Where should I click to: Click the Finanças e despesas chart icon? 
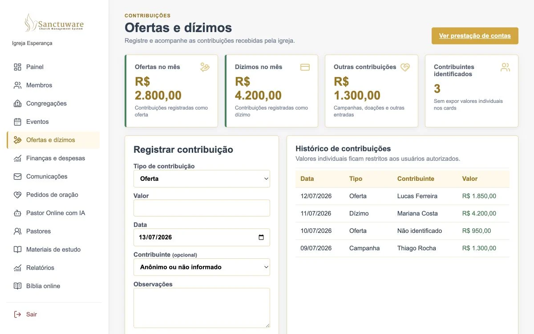click(17, 158)
